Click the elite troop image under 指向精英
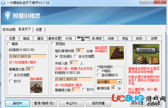Viewport: 168px width, 108px height. tap(36, 87)
